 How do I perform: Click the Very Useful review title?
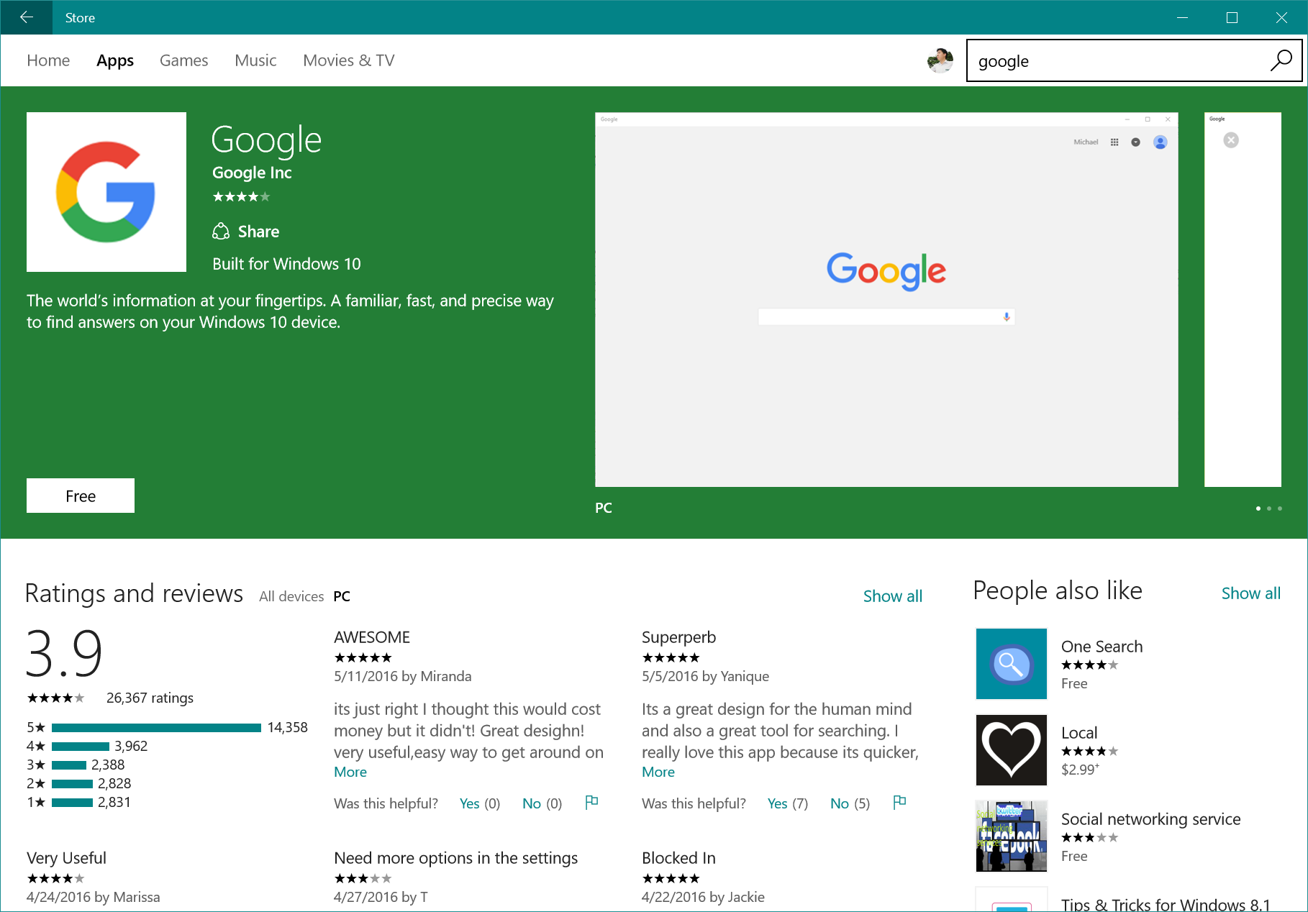pos(66,858)
